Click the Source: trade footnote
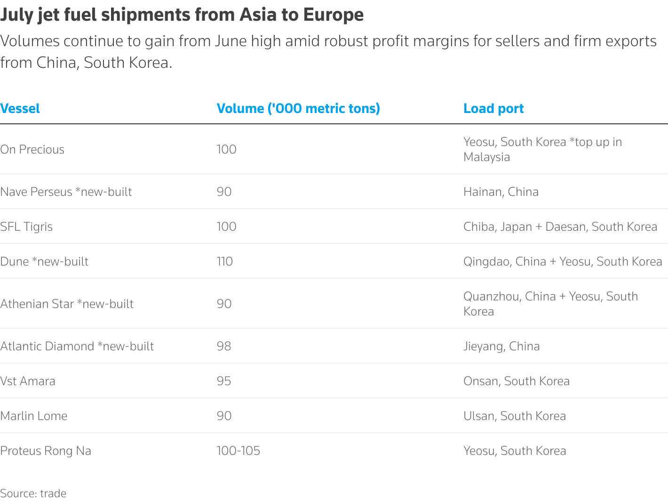The width and height of the screenshot is (668, 501). pyautogui.click(x=33, y=493)
